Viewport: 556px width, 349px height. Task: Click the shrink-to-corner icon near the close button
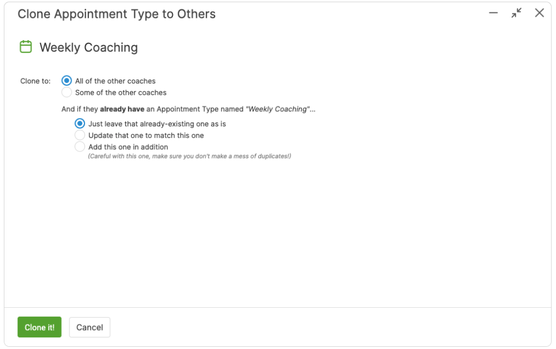pos(517,13)
